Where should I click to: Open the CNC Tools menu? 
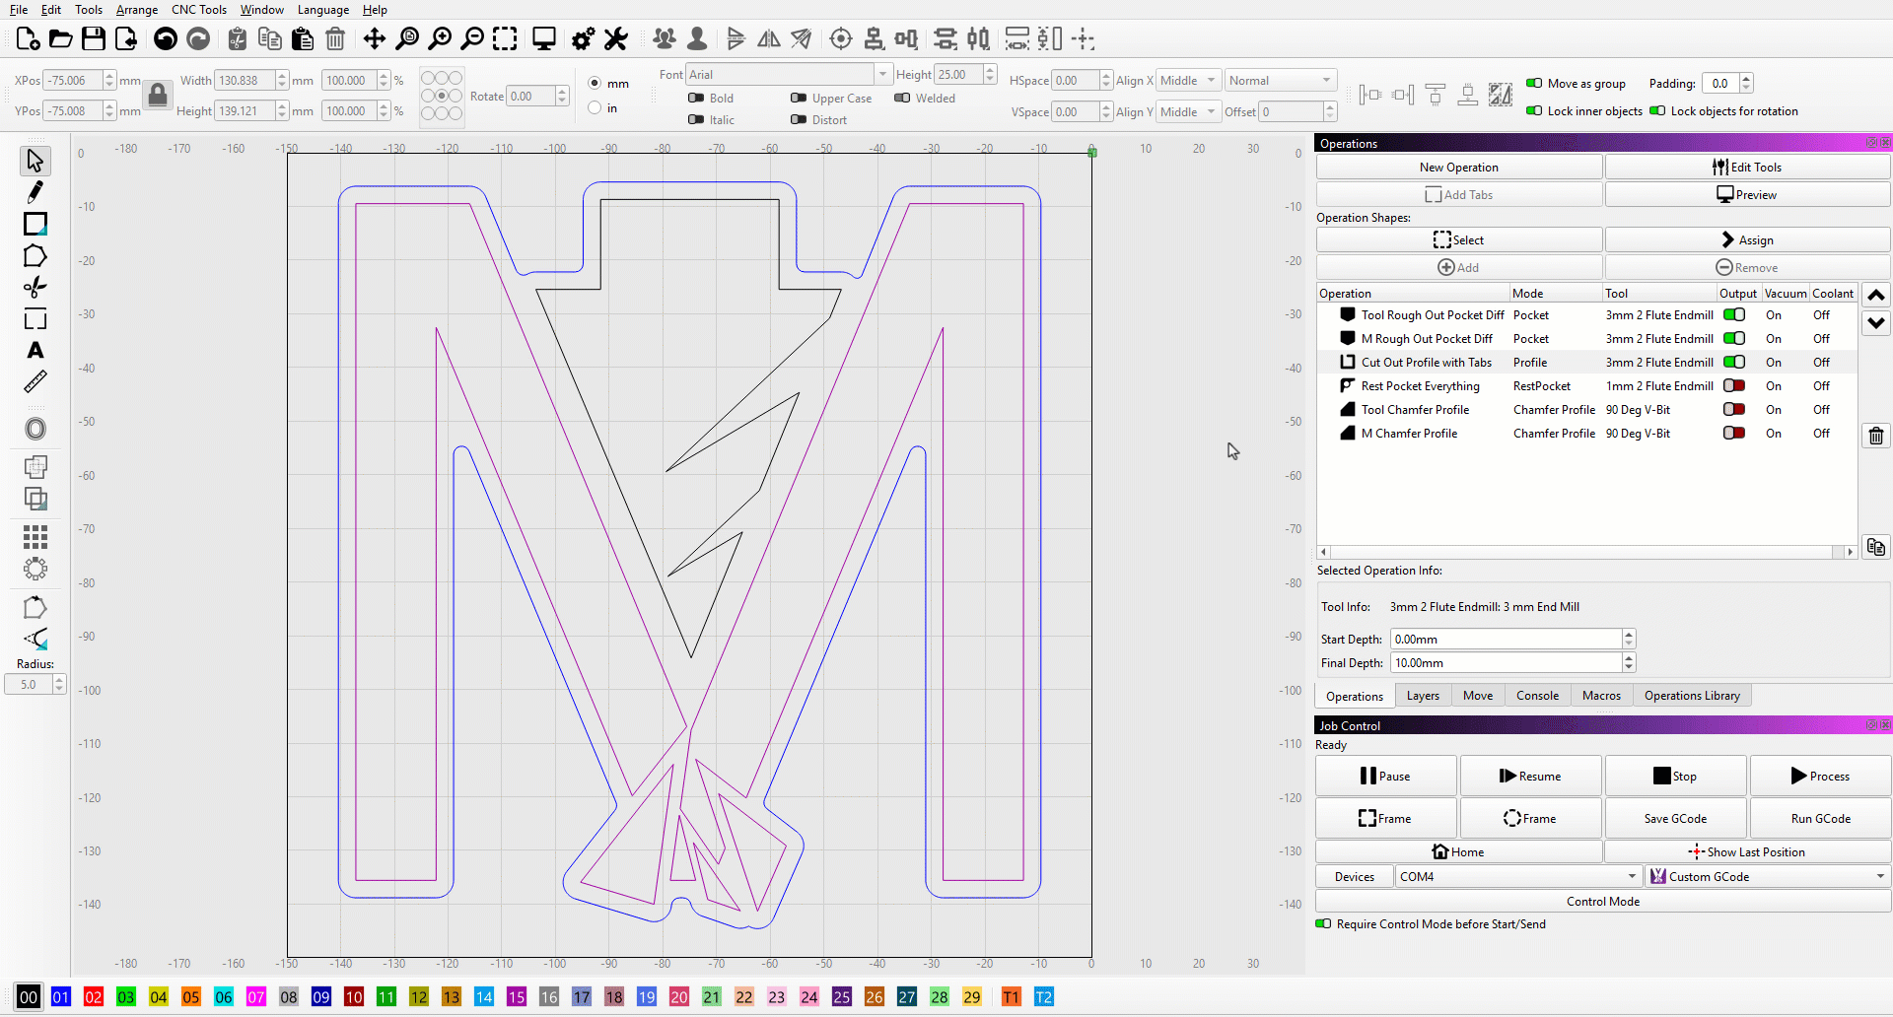[198, 10]
